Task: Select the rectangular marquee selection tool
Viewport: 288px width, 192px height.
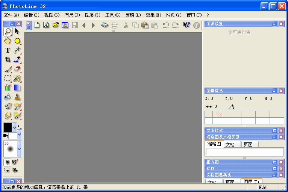Action: (8, 79)
